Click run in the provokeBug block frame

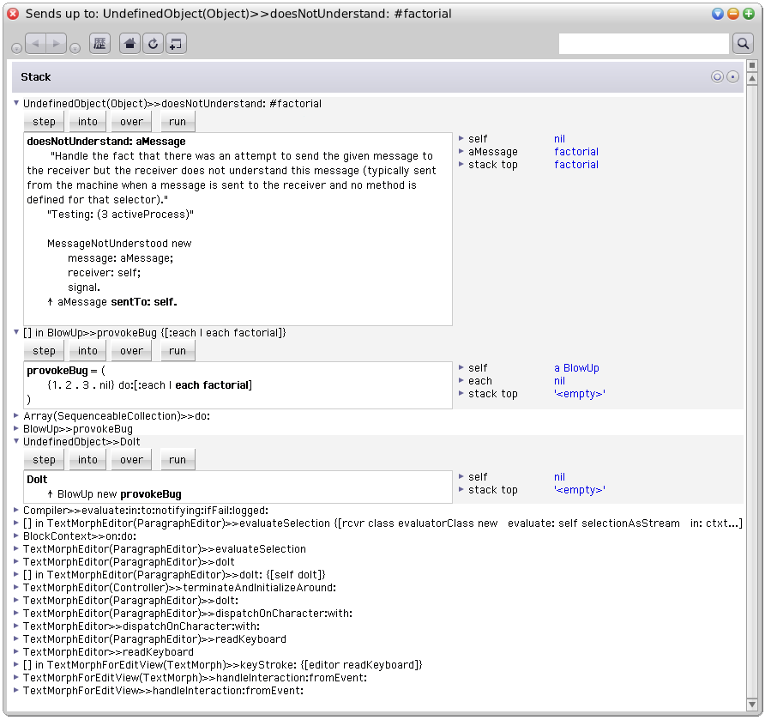(178, 350)
